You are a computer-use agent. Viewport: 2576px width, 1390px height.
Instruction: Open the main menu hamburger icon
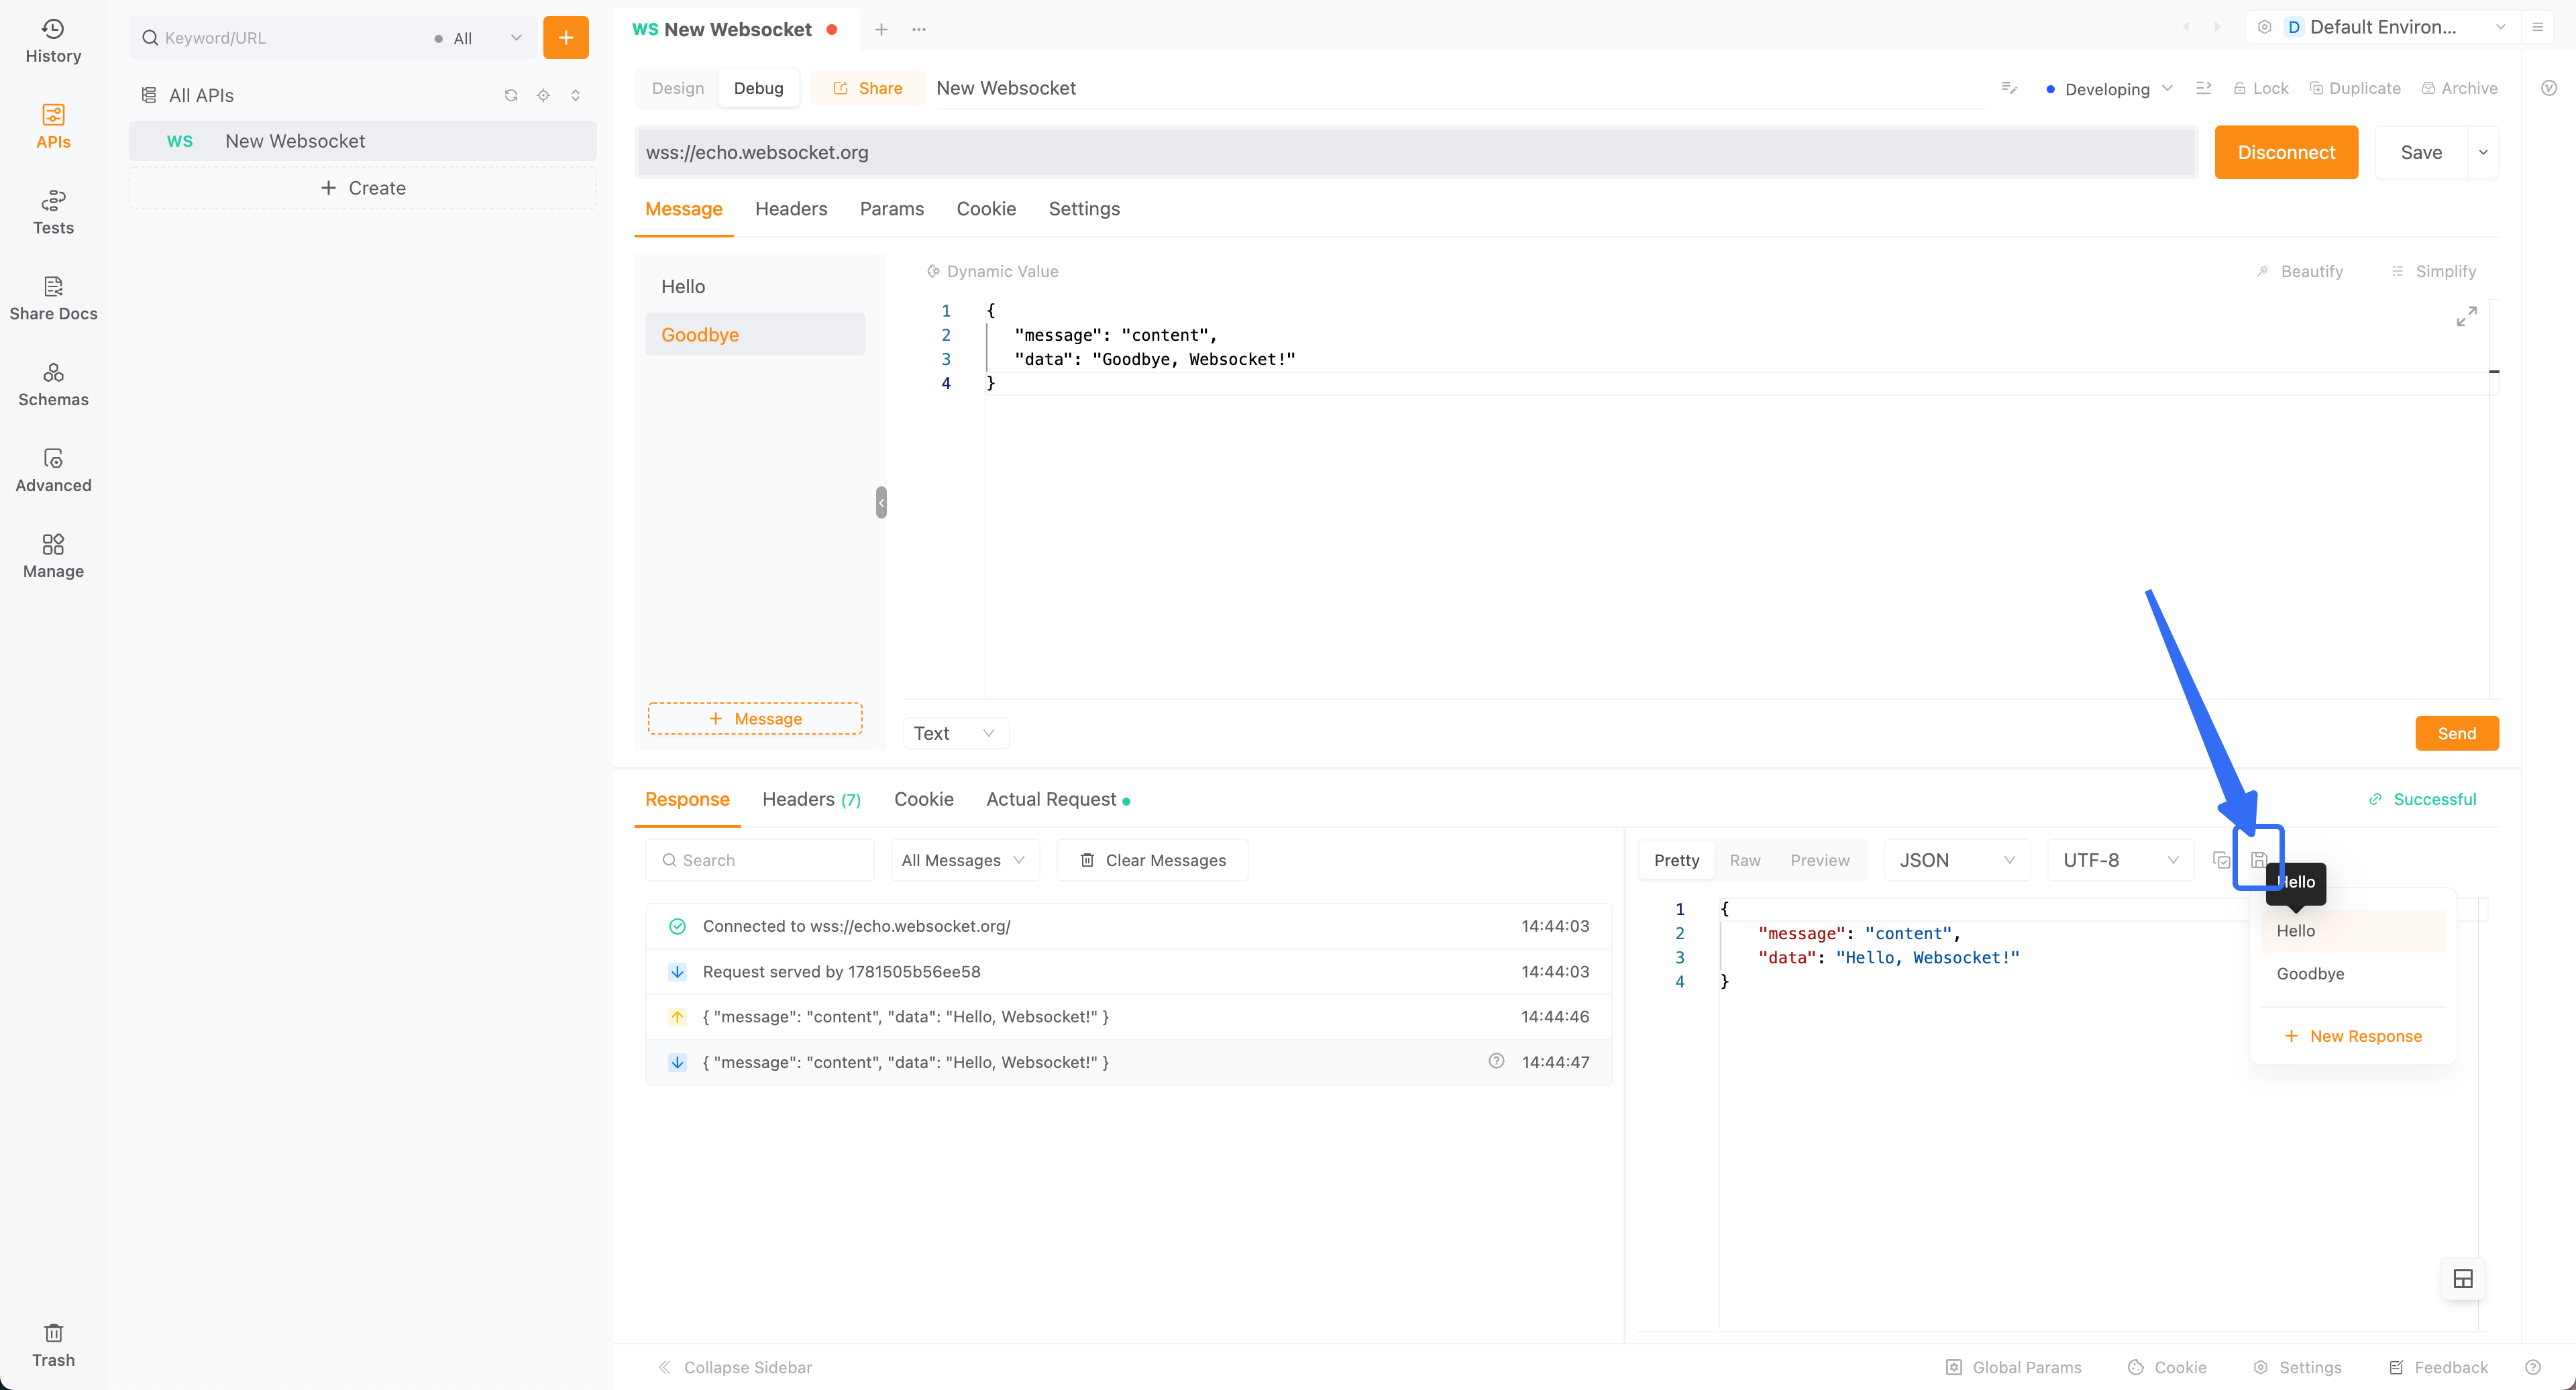click(x=2537, y=27)
